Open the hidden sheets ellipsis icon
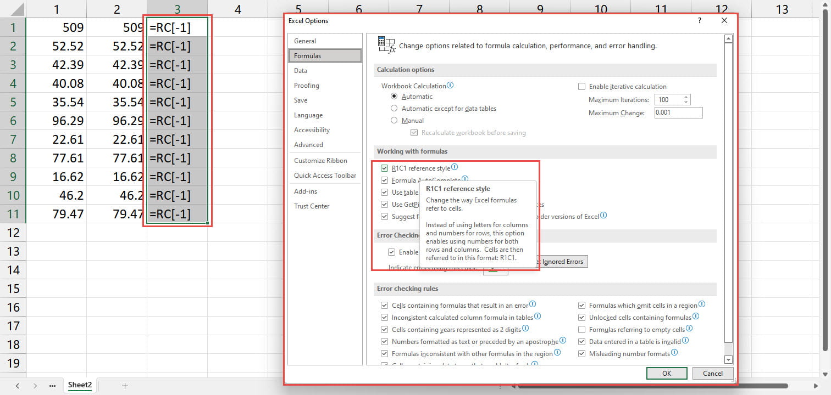 tap(52, 386)
